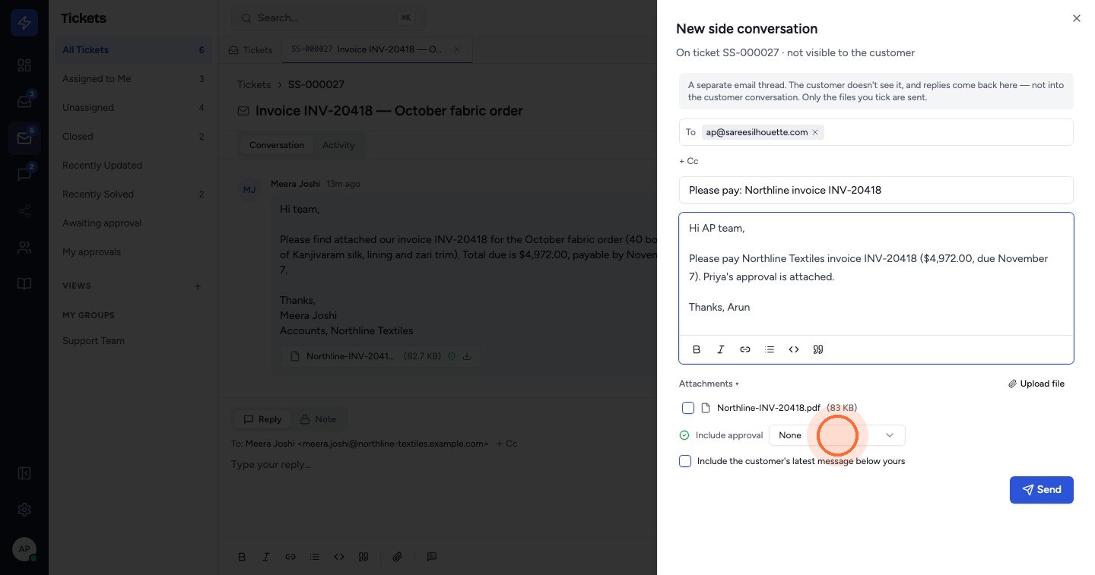Viewport: 1095px width, 575px height.
Task: Enable including the customer's latest message
Action: 685,461
